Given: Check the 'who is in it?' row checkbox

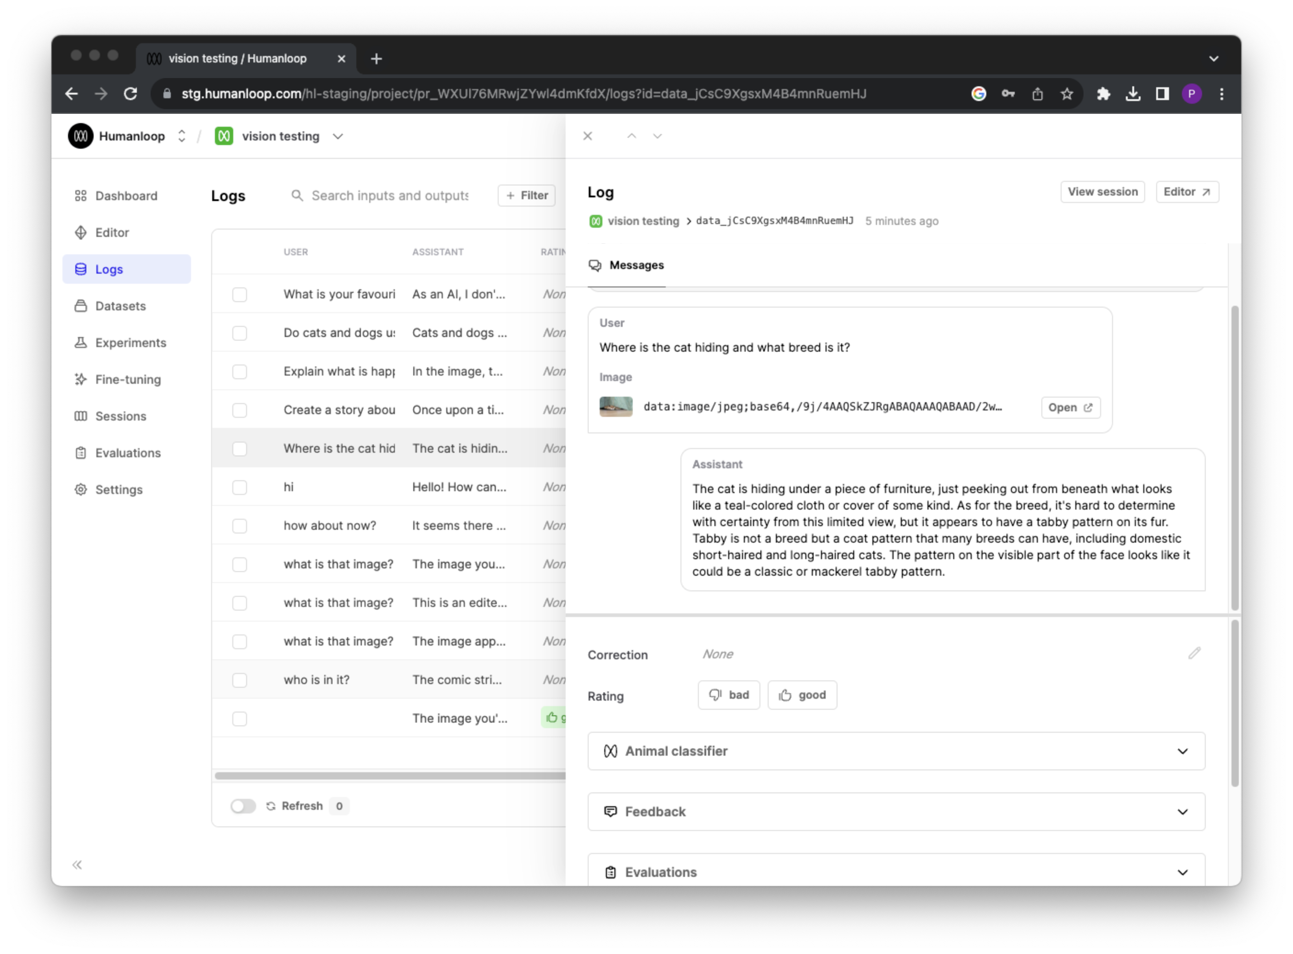Looking at the screenshot, I should pyautogui.click(x=240, y=680).
